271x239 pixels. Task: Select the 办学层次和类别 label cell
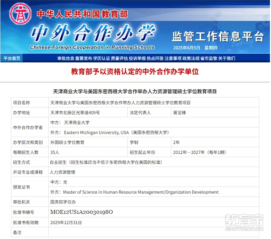click(30, 143)
